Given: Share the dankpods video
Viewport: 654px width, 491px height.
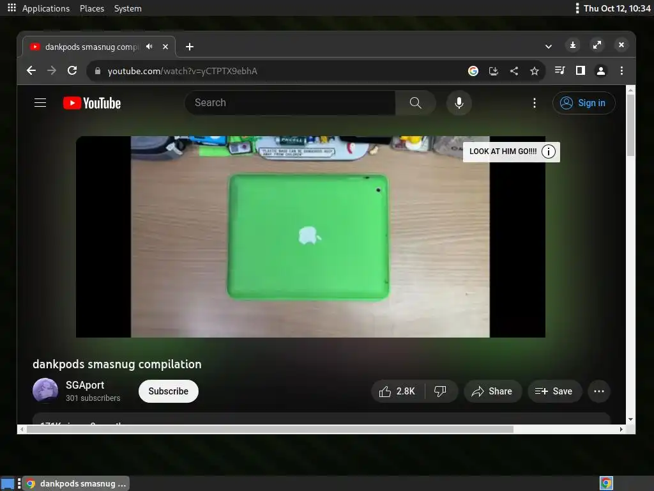Looking at the screenshot, I should [x=492, y=391].
